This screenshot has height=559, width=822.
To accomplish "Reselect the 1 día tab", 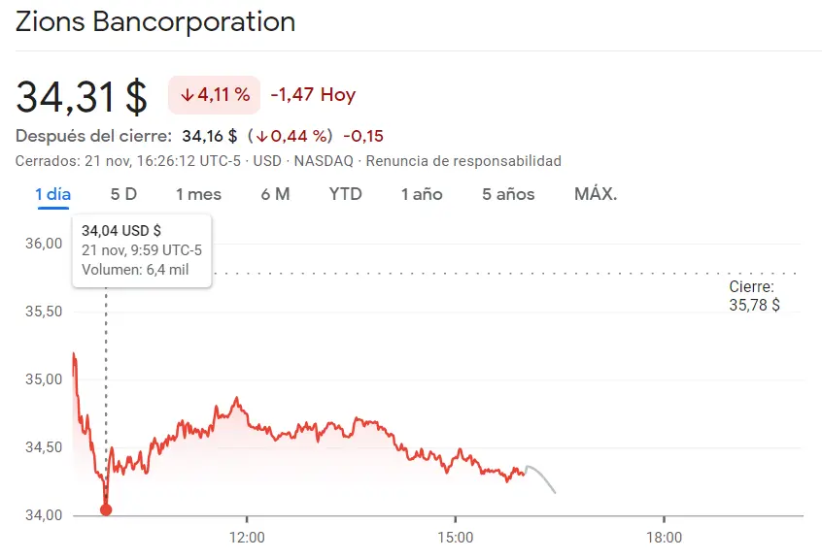I will pos(53,194).
